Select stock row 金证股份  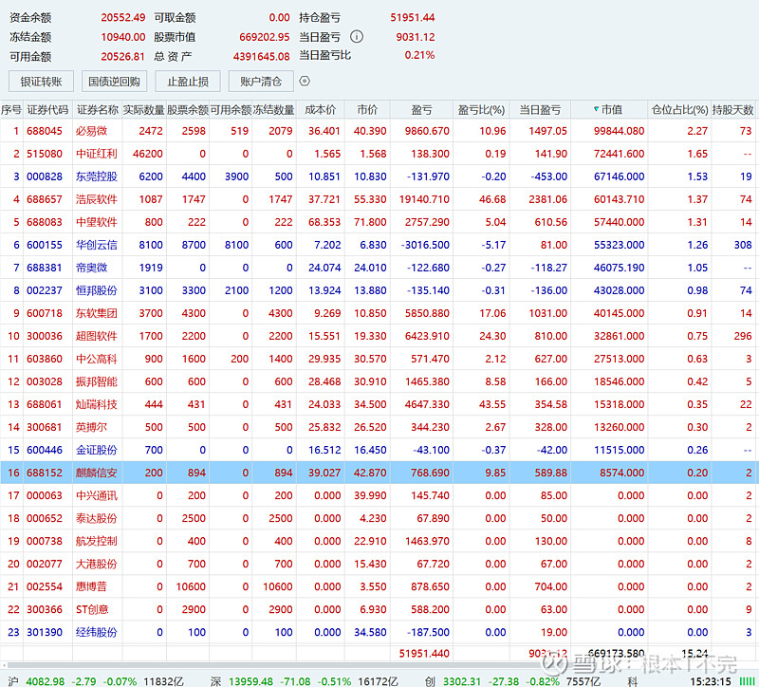click(378, 450)
